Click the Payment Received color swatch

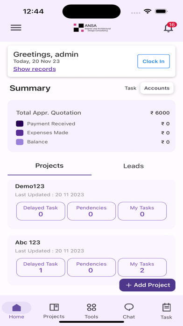(x=20, y=124)
